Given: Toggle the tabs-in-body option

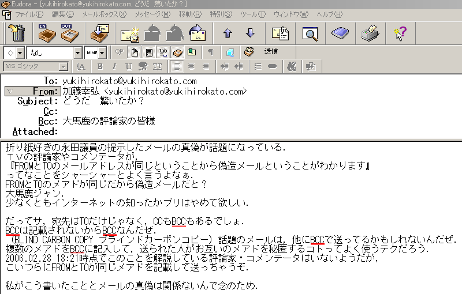Looking at the screenshot, I should click(163, 52).
